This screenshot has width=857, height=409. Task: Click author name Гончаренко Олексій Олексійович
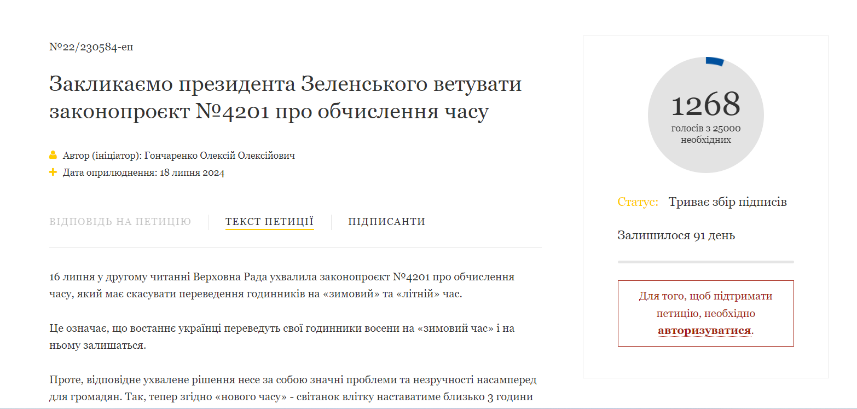[219, 155]
